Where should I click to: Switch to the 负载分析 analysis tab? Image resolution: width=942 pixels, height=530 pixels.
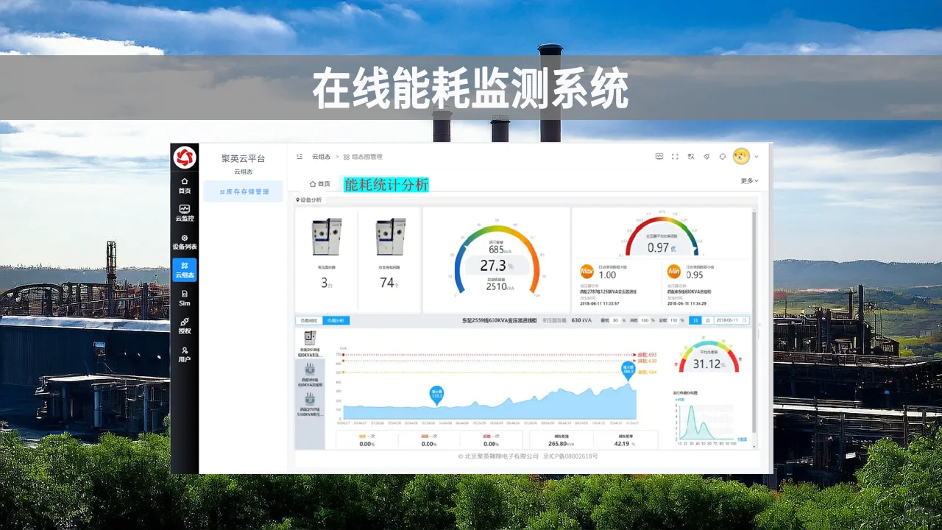click(x=337, y=320)
